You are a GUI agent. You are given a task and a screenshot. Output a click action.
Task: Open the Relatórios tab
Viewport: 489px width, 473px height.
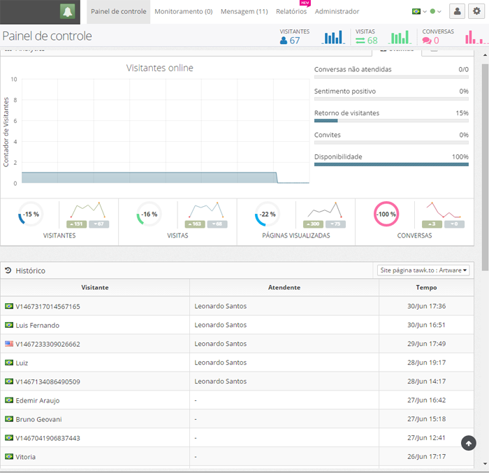point(291,12)
